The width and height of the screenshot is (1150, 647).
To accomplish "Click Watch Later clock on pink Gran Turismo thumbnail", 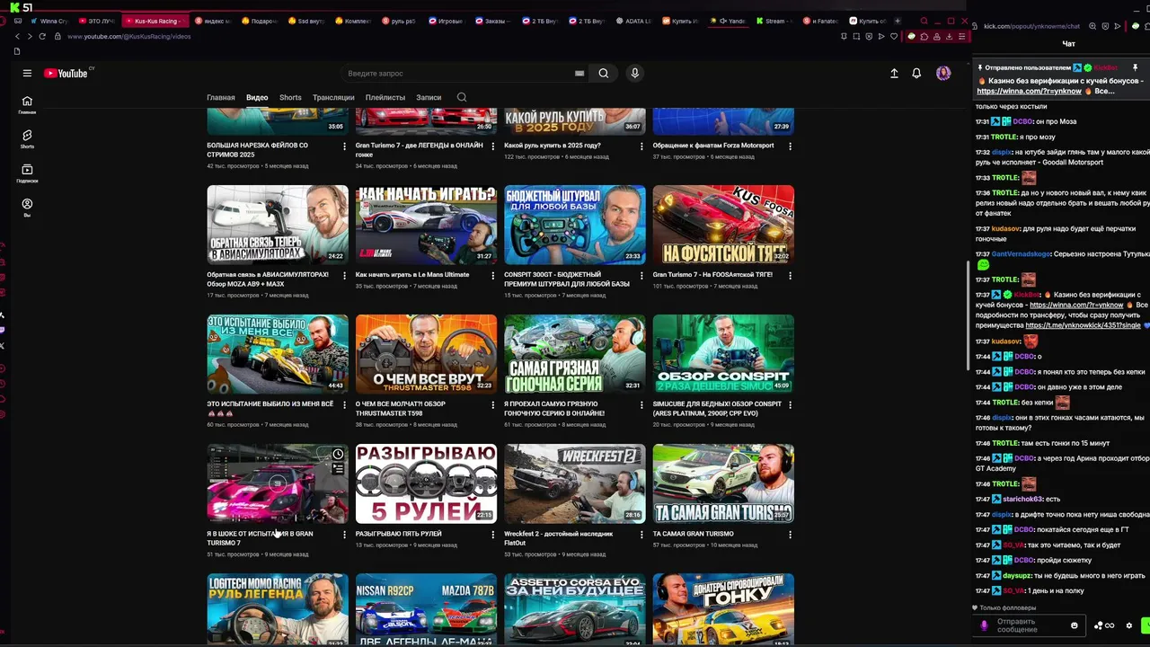I will 338,455.
